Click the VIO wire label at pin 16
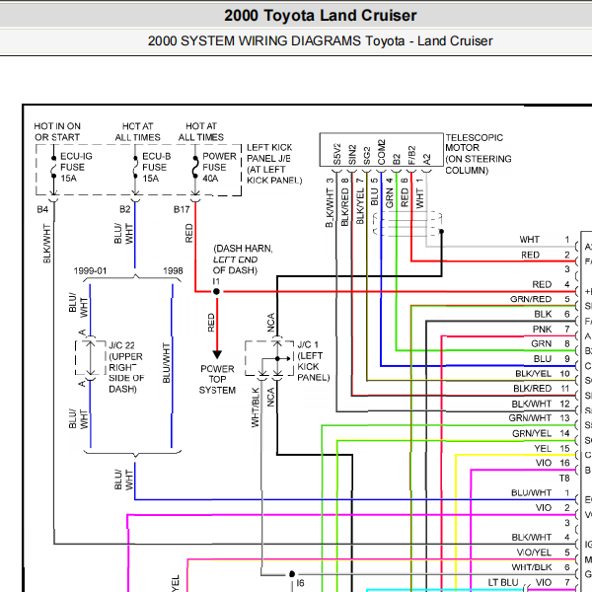The height and width of the screenshot is (592, 592). [544, 463]
